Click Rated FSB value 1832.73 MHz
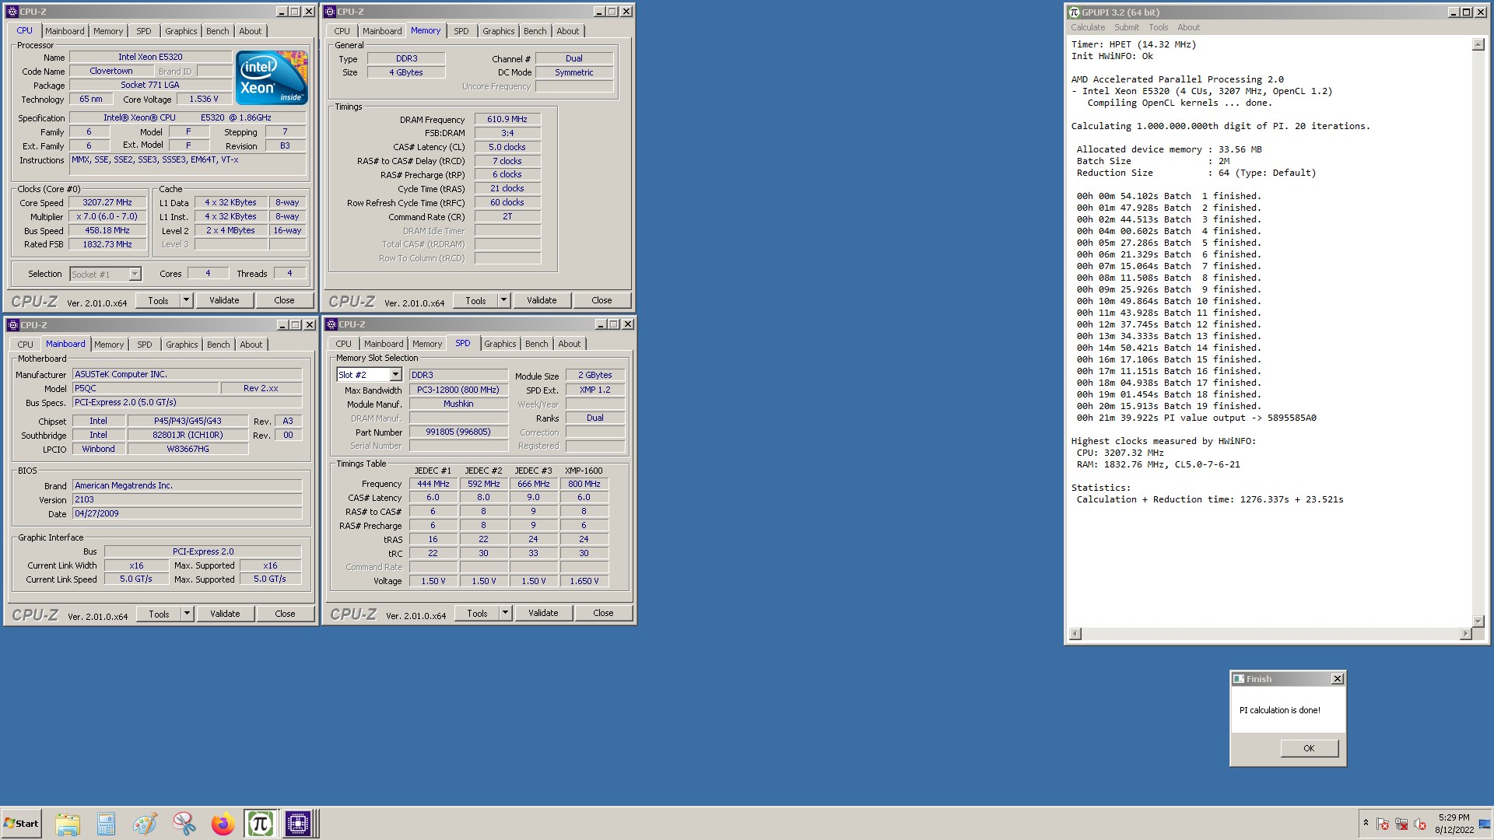 click(x=107, y=244)
